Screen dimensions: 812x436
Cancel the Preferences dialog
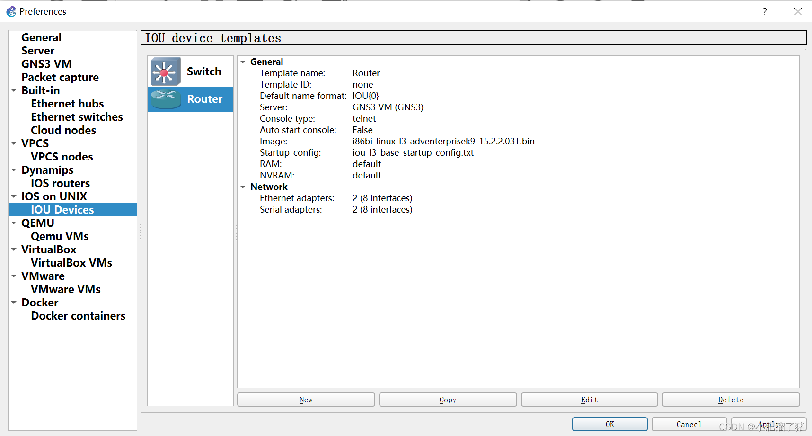pyautogui.click(x=689, y=424)
